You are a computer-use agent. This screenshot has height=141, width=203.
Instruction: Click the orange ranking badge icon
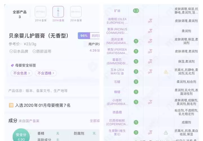(x=11, y=105)
